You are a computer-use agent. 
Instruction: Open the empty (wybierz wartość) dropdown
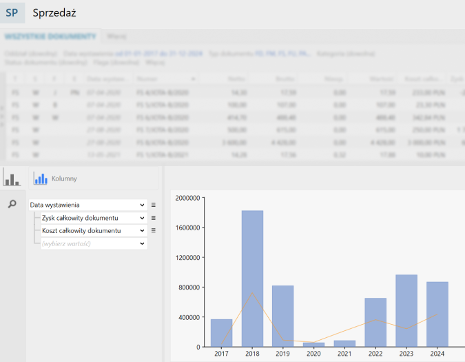pos(142,243)
